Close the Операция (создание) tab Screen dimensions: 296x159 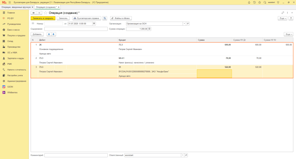[x=59, y=7]
